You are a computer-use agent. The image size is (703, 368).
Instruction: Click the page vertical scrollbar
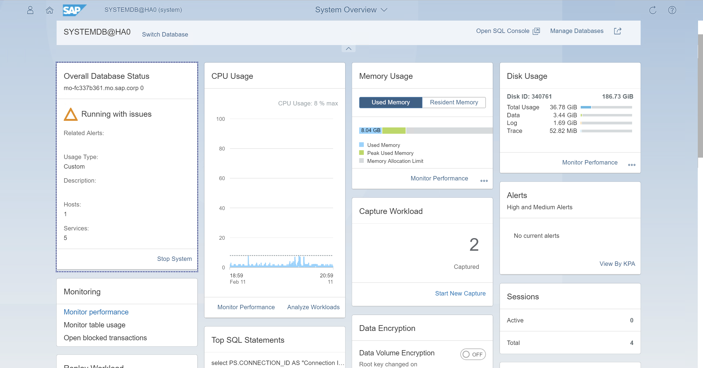click(700, 96)
